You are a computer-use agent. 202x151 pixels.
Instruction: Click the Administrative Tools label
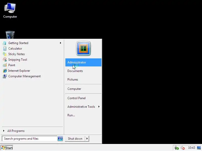tap(81, 106)
